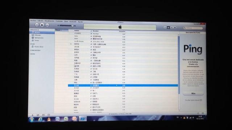Click the magnifier icon in search box

(x=185, y=28)
